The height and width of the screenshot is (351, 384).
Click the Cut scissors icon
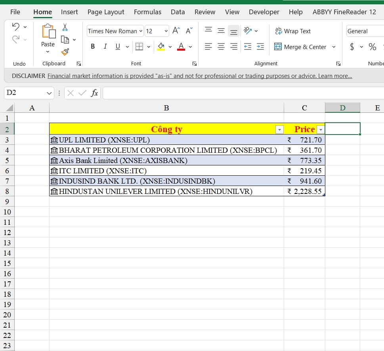[x=65, y=27]
